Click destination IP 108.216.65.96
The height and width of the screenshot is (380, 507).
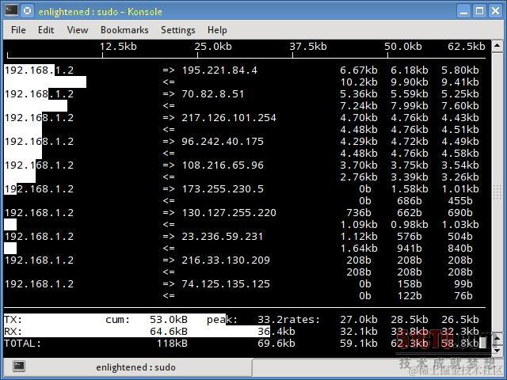pyautogui.click(x=223, y=165)
